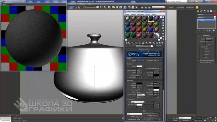Click the black Exit color swatch in Reflection
The width and height of the screenshot is (217, 122).
click(156, 75)
